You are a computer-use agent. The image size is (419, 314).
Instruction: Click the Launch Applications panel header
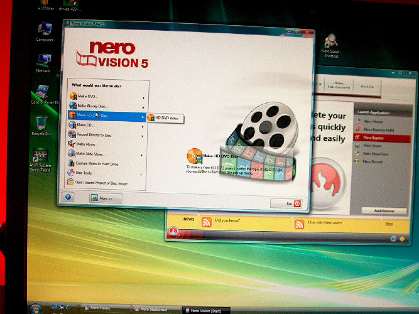coord(383,112)
